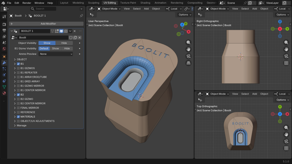
Task: Click blue Z axis on Right Orthographic gizmo
Action: pyautogui.click(x=280, y=21)
